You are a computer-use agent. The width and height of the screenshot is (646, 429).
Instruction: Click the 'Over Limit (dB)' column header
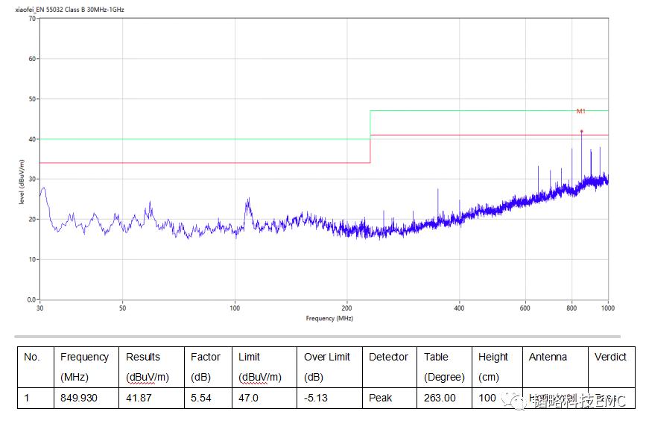point(329,367)
